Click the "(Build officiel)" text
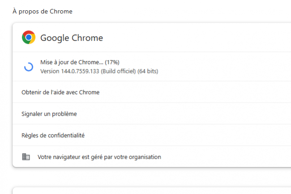Viewport: 291px width, 194px height. click(x=118, y=71)
